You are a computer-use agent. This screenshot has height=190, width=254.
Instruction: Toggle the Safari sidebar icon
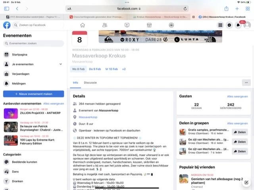(7, 9)
